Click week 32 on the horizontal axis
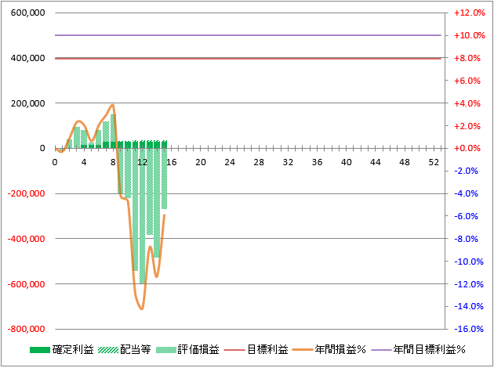The height and width of the screenshot is (368, 494). 288,162
